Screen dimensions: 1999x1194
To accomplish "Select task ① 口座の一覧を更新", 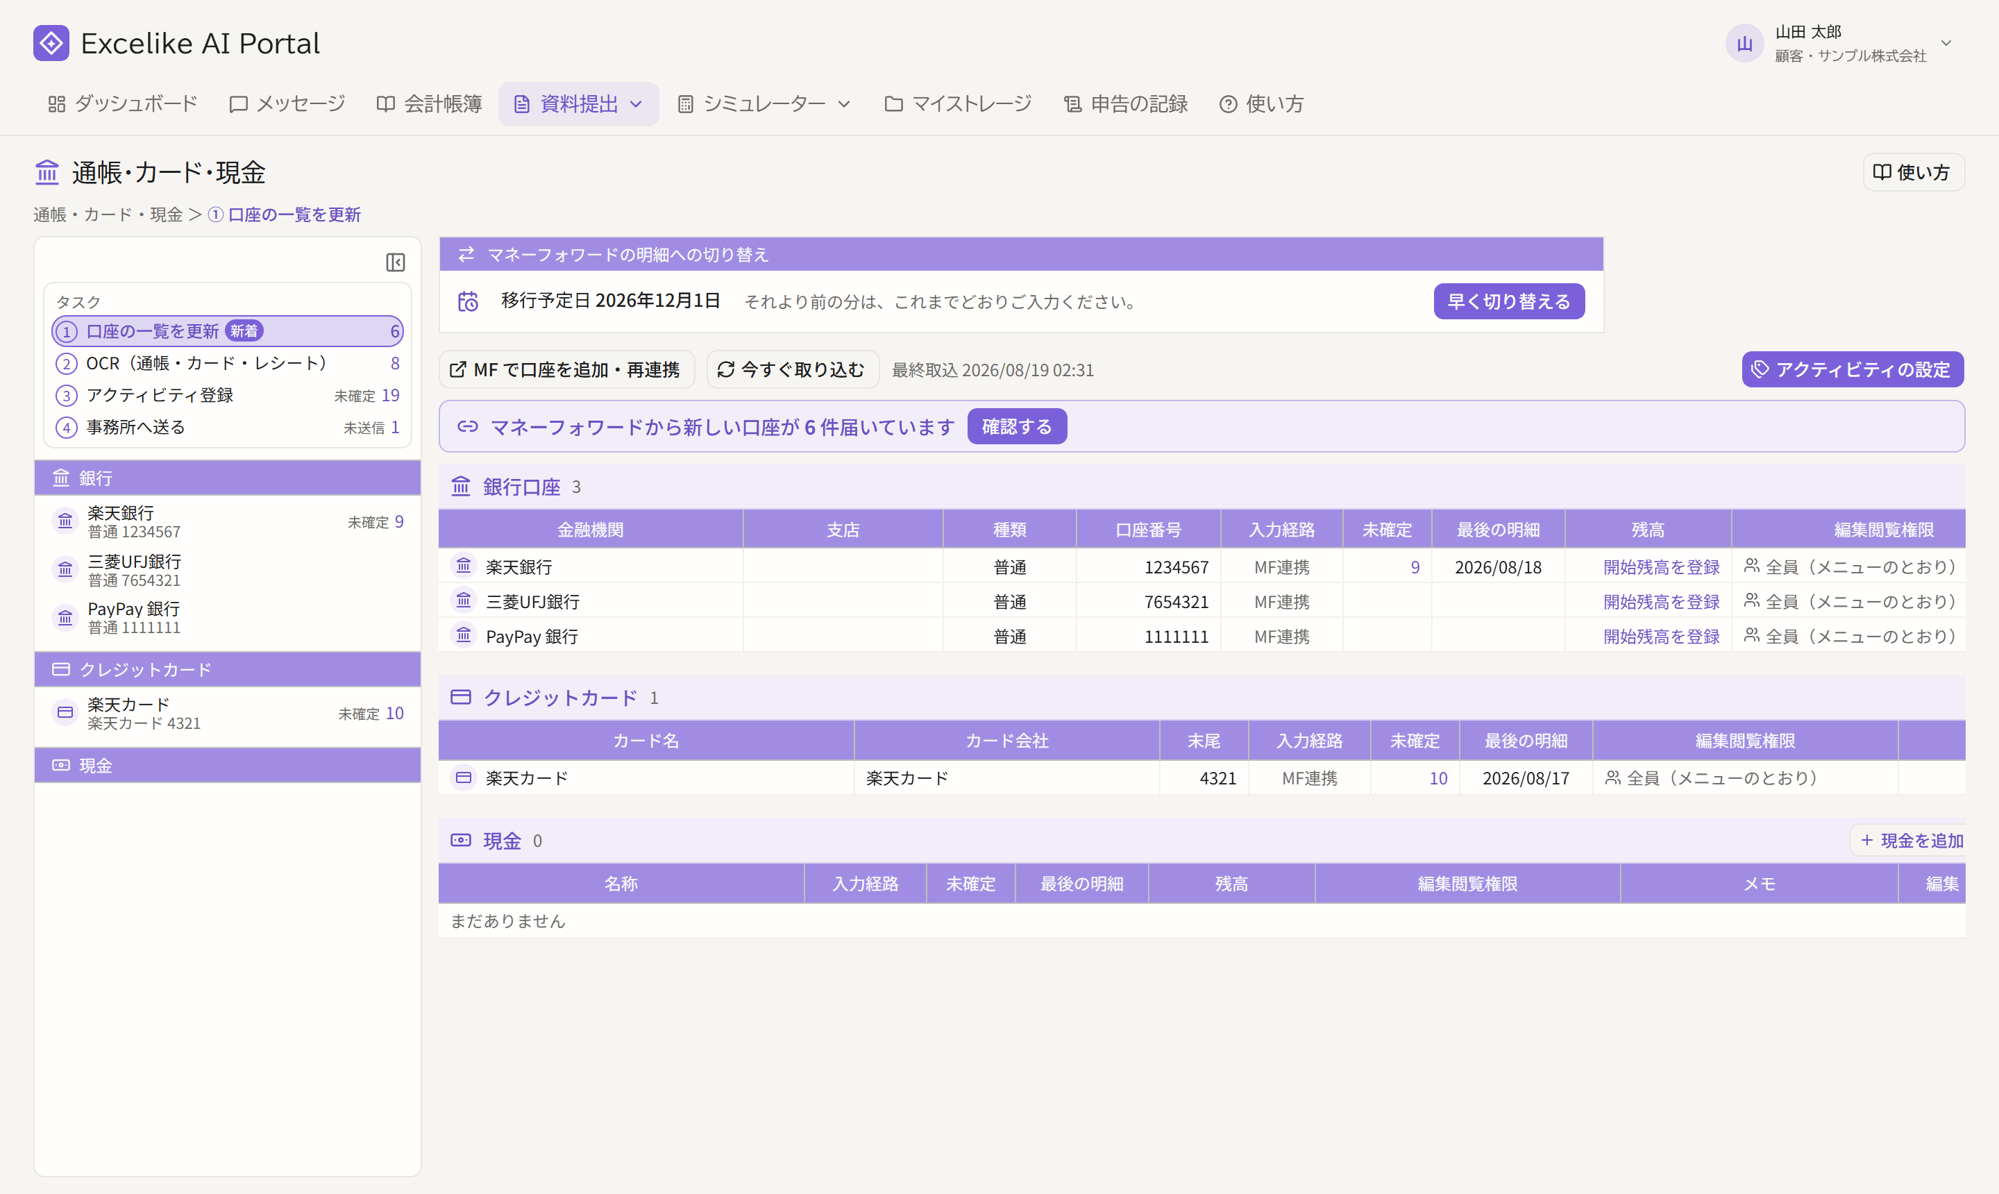I will (x=228, y=332).
